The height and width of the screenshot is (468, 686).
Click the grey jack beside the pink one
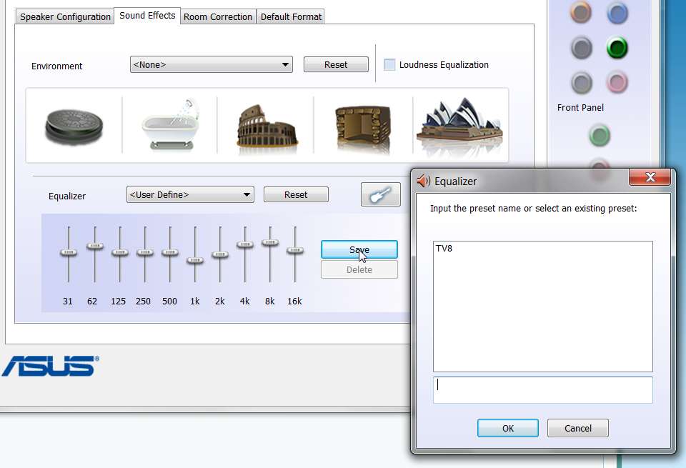582,83
